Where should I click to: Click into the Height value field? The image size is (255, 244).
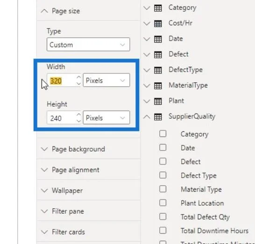click(x=62, y=118)
